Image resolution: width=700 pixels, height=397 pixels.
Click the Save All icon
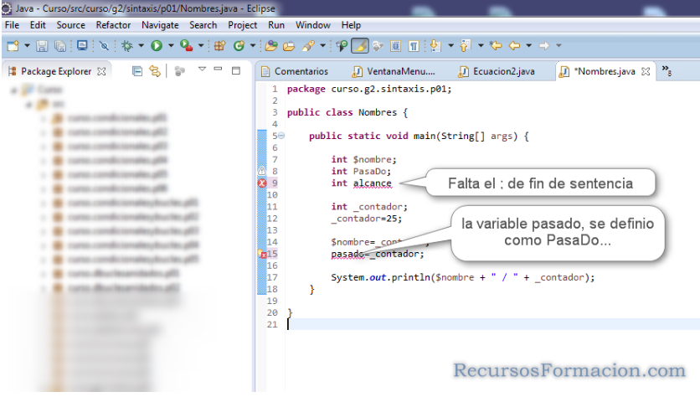click(x=59, y=45)
